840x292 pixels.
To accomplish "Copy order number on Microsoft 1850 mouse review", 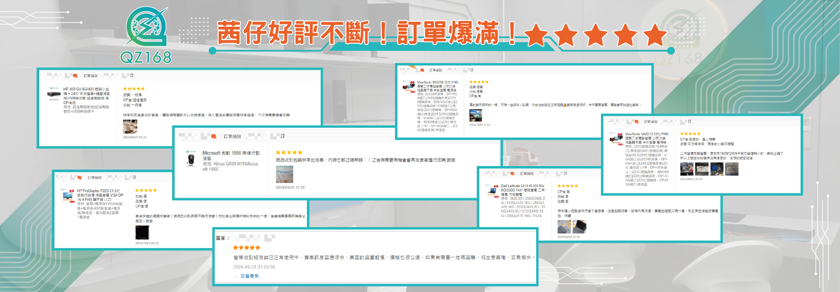I will [283, 136].
